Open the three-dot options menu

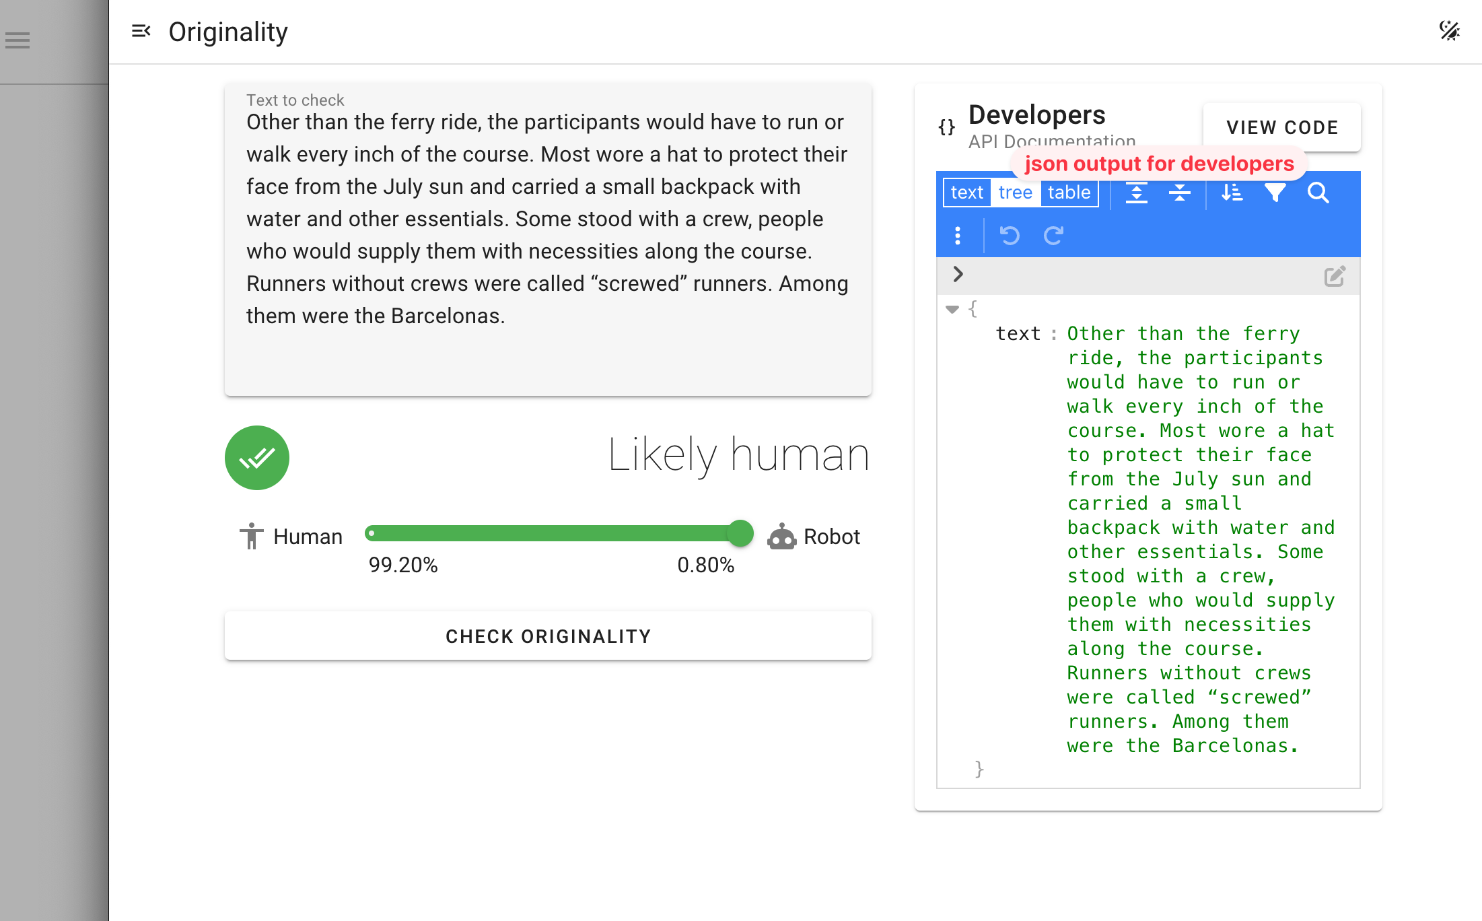[958, 236]
